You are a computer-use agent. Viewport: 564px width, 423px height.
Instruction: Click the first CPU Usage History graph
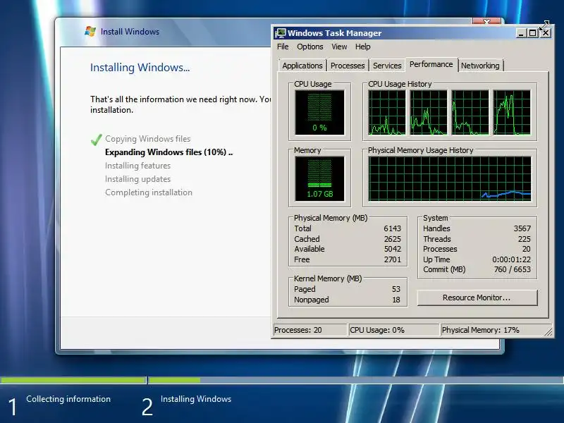[387, 113]
